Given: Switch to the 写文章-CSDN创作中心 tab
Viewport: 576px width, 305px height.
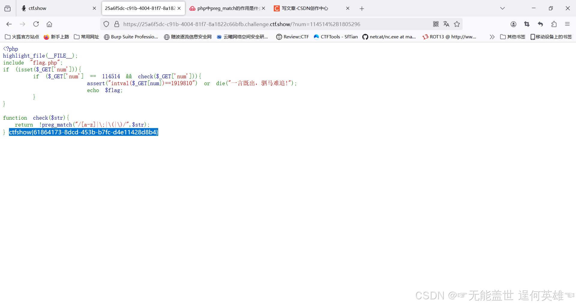Looking at the screenshot, I should point(312,8).
